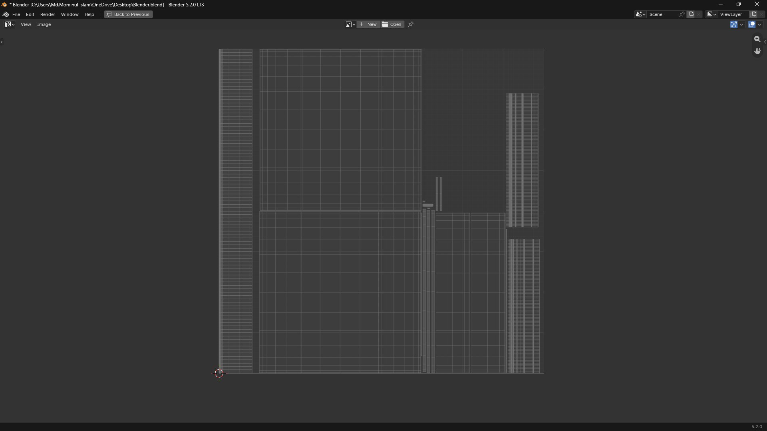Pin the scene to workspace
The height and width of the screenshot is (431, 767).
click(x=682, y=14)
